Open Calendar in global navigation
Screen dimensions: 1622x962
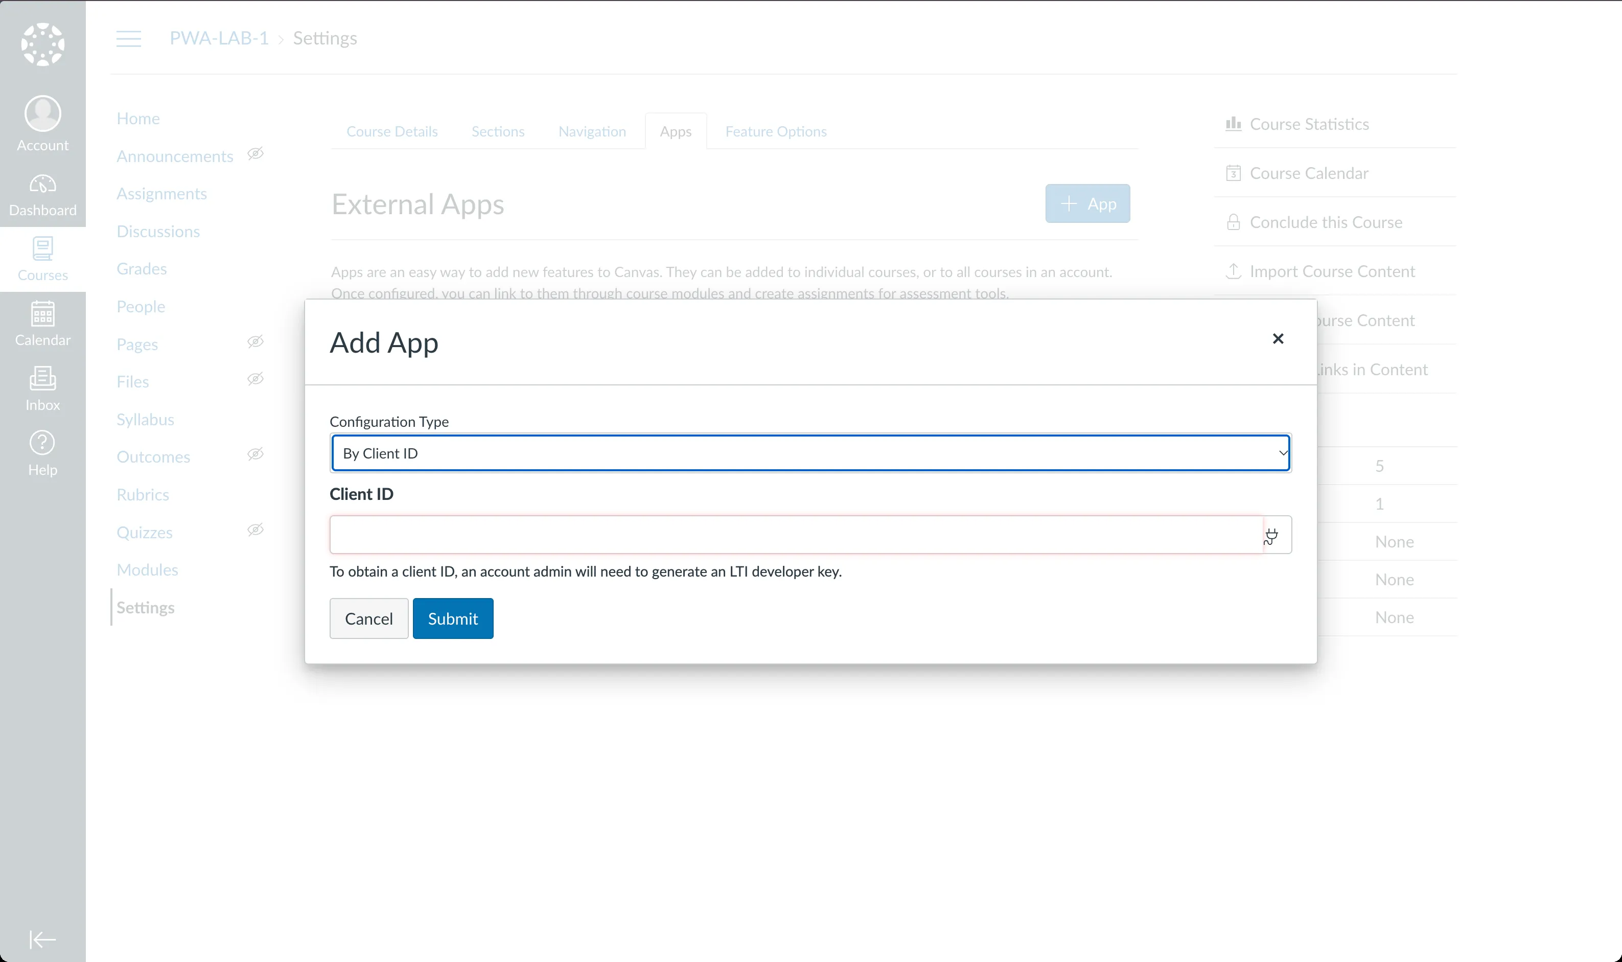[43, 324]
